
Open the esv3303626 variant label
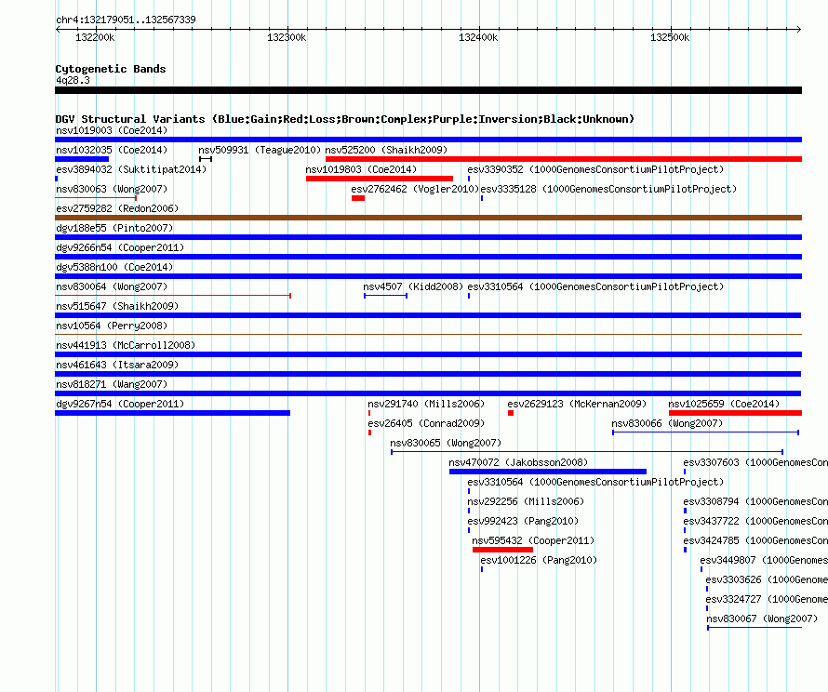[767, 579]
